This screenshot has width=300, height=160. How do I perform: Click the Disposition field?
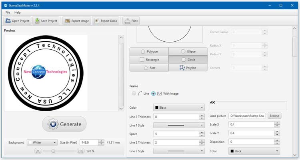point(251,142)
